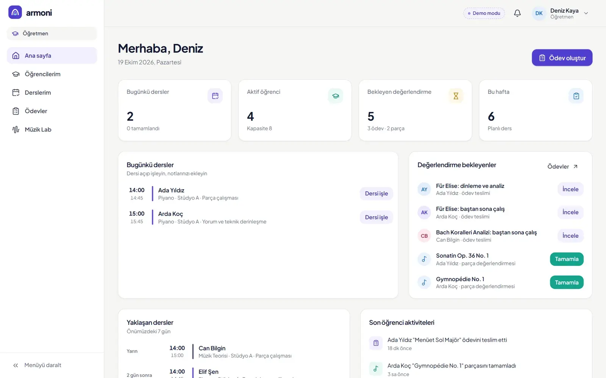Click the Bekleyen değerlendirme count 5

click(x=371, y=116)
